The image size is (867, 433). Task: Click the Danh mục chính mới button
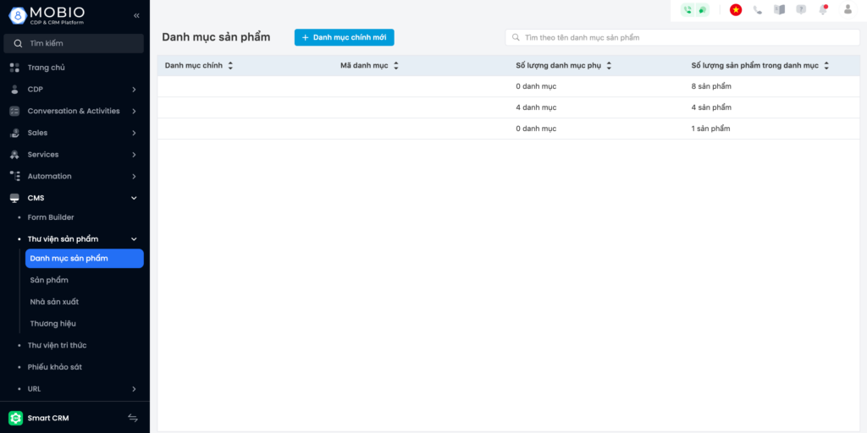tap(344, 37)
